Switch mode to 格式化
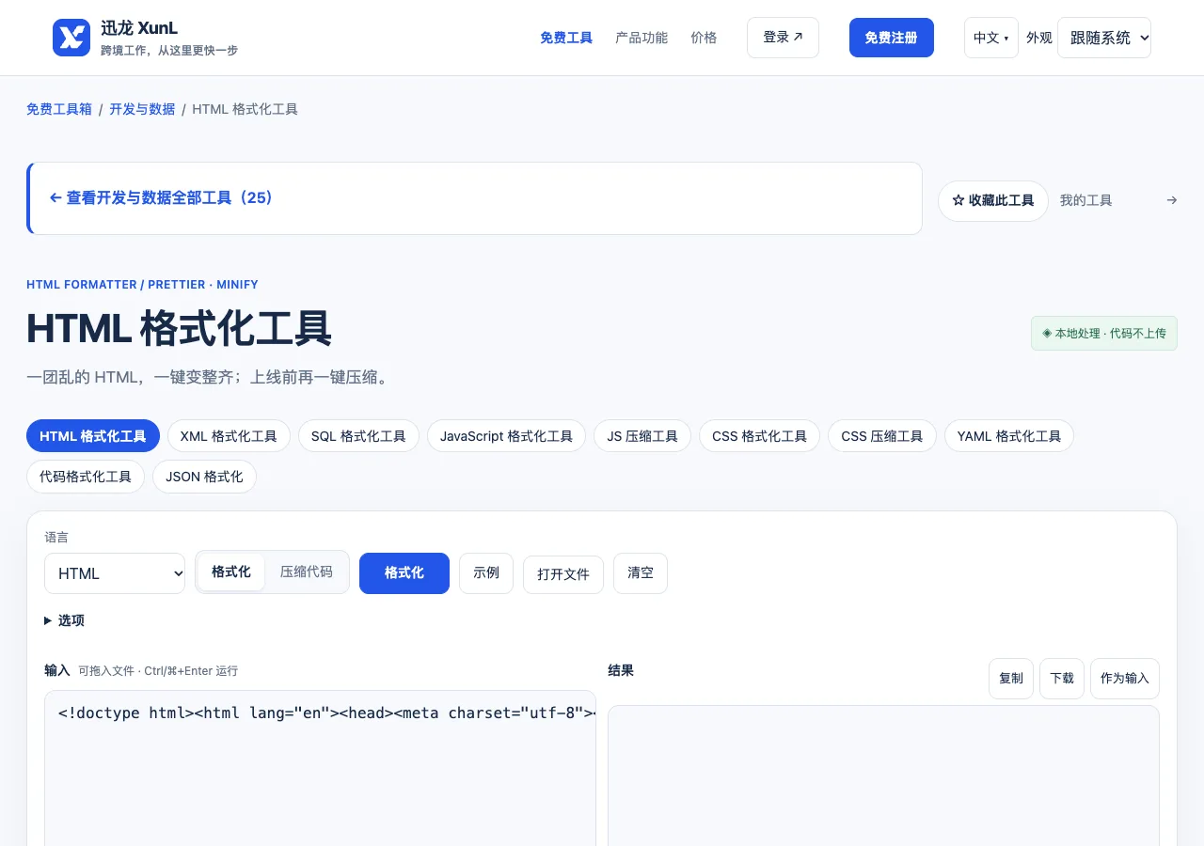The width and height of the screenshot is (1204, 846). [231, 572]
